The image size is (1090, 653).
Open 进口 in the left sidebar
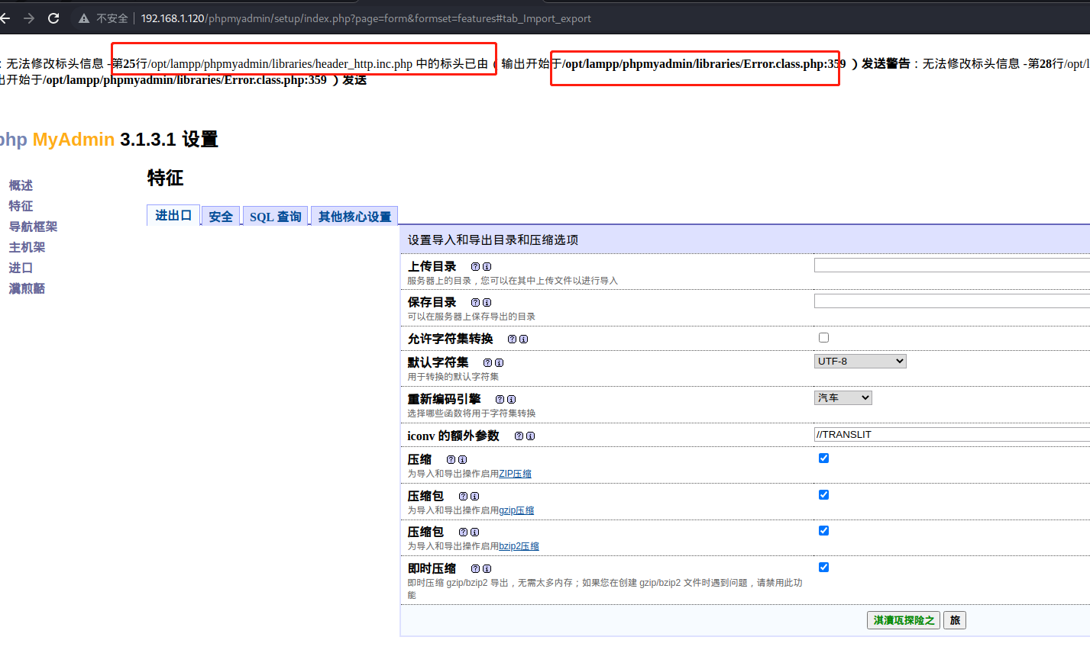(x=21, y=268)
